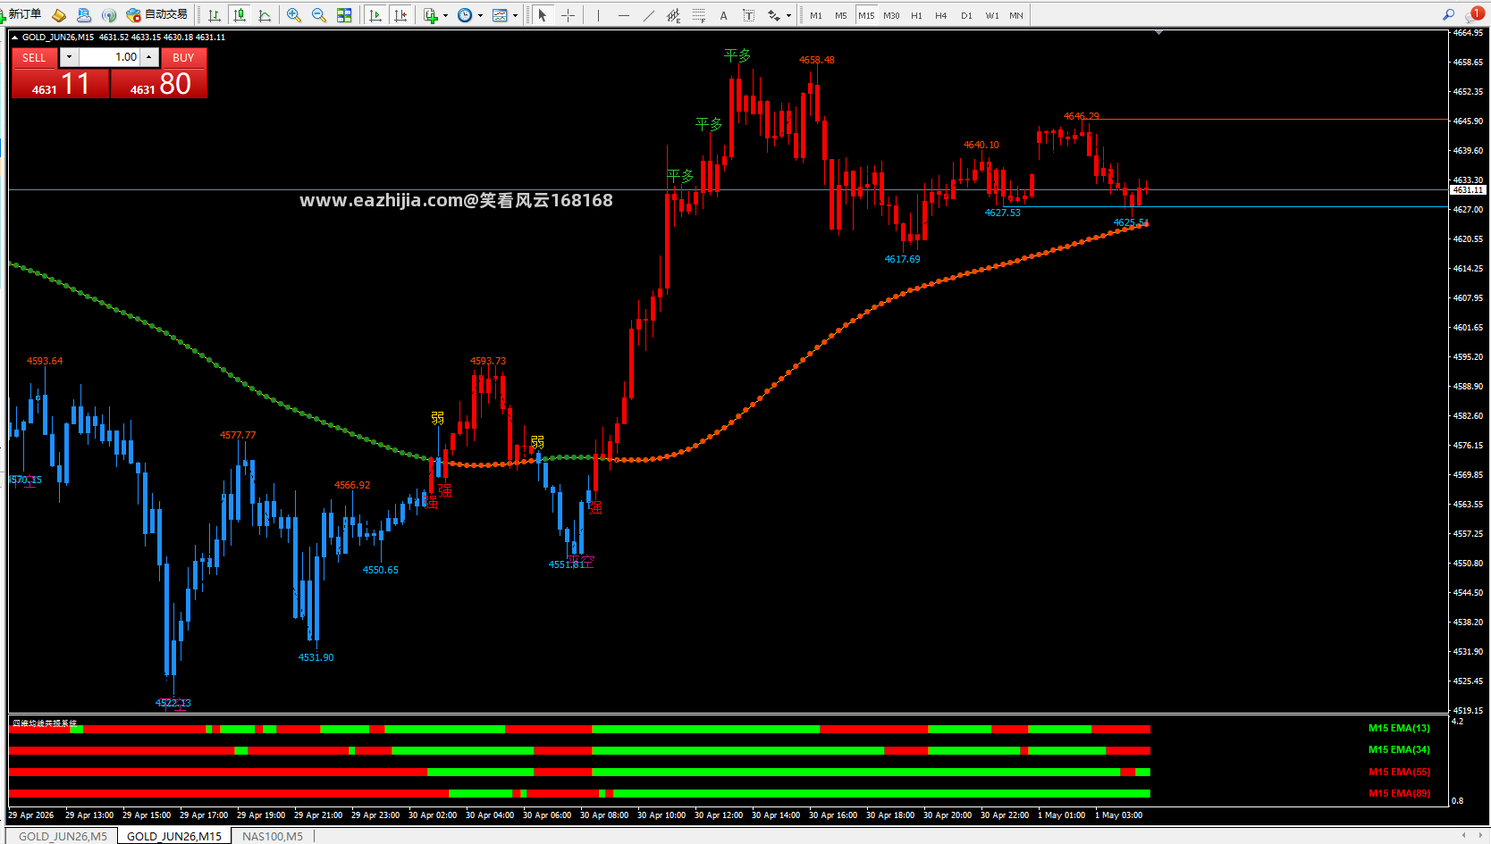Switch timeframe to W1

992,15
